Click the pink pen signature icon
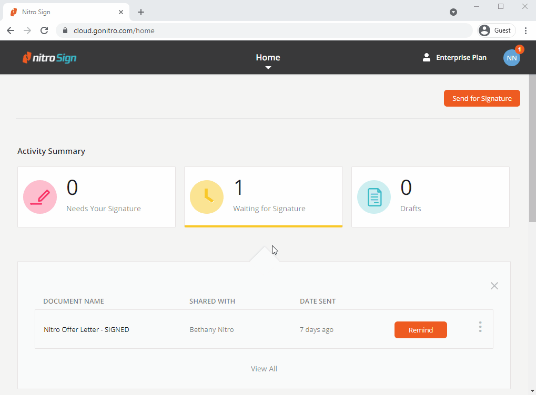 tap(40, 197)
